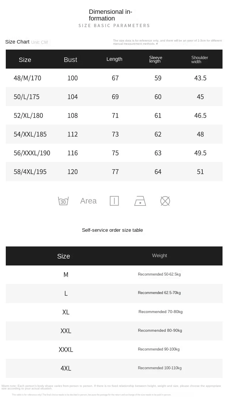Click the drip dry vertical line icon
The width and height of the screenshot is (228, 407).
(x=114, y=201)
